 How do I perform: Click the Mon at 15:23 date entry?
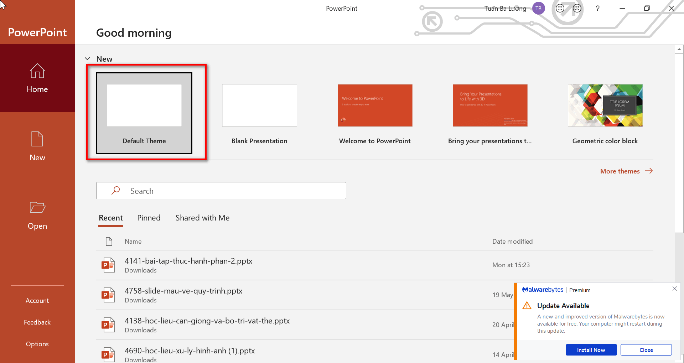511,265
